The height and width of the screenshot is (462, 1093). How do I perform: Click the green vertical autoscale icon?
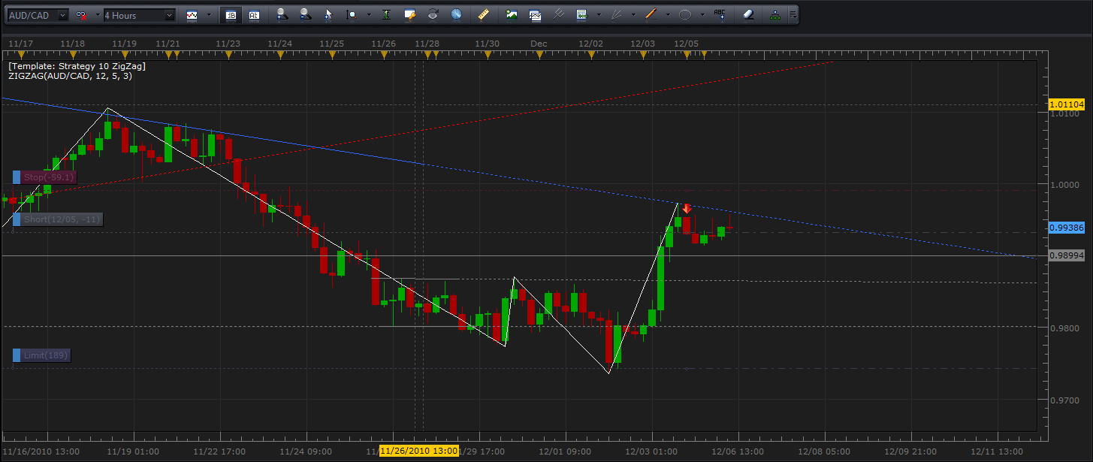click(x=385, y=14)
